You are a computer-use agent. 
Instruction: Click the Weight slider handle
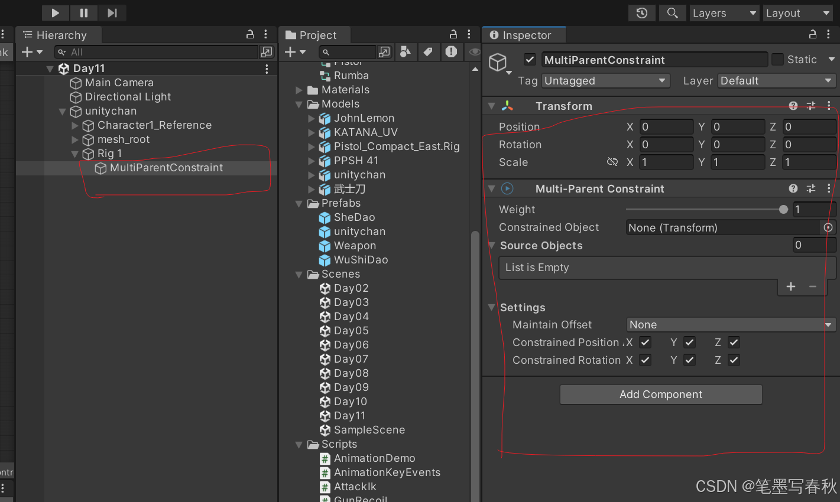783,209
